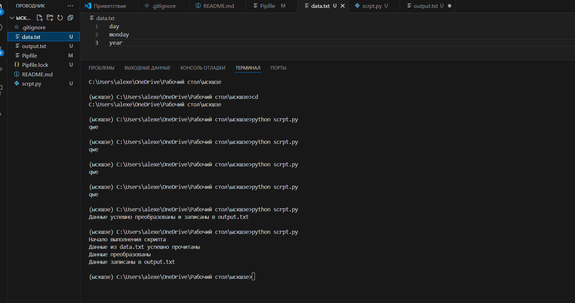The image size is (575, 303).
Task: Close the data.txt editor tab
Action: [343, 6]
